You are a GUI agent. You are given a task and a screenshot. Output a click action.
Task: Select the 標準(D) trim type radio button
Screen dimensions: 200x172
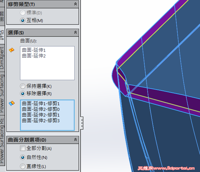23,13
